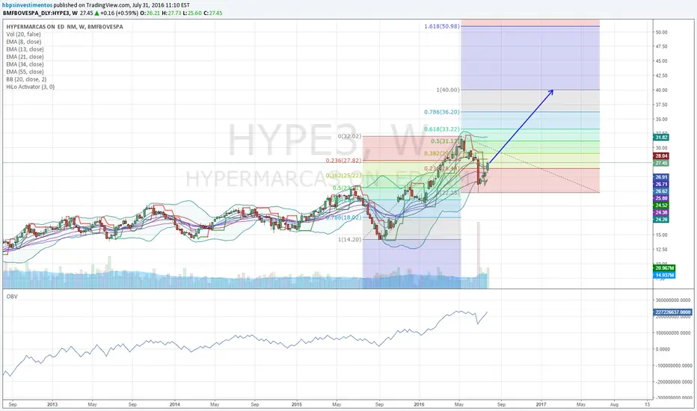Screen dimensions: 697x411
Task: Click the 2013 time axis label
Action: pos(52,405)
